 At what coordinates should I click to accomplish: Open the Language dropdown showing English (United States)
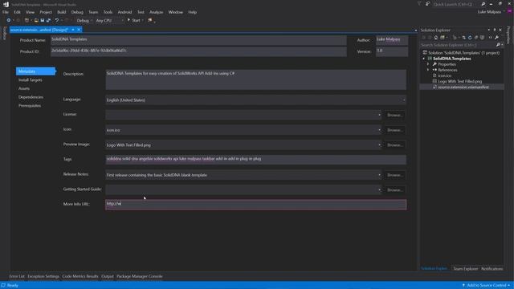(255, 100)
